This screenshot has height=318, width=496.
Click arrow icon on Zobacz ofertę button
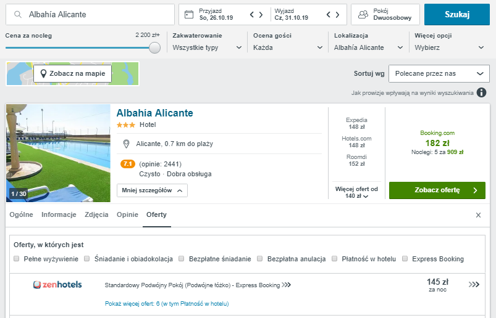[475, 190]
